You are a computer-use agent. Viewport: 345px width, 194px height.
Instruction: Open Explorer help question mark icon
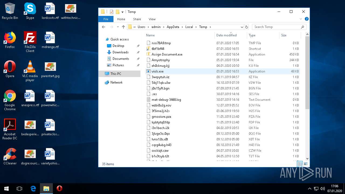point(306,19)
